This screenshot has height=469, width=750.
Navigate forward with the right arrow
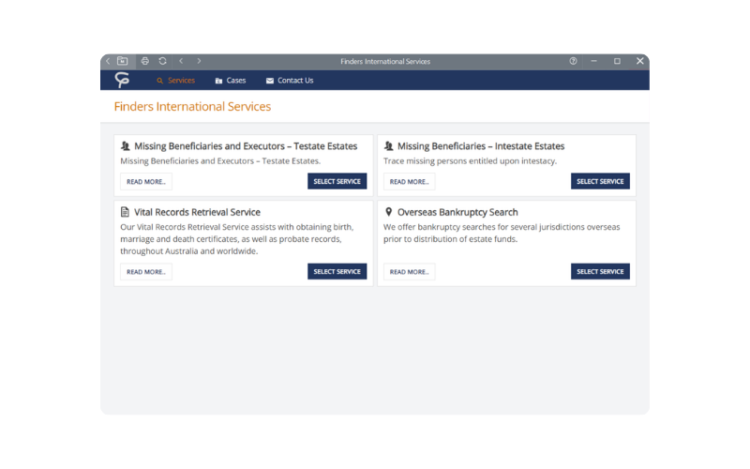199,61
